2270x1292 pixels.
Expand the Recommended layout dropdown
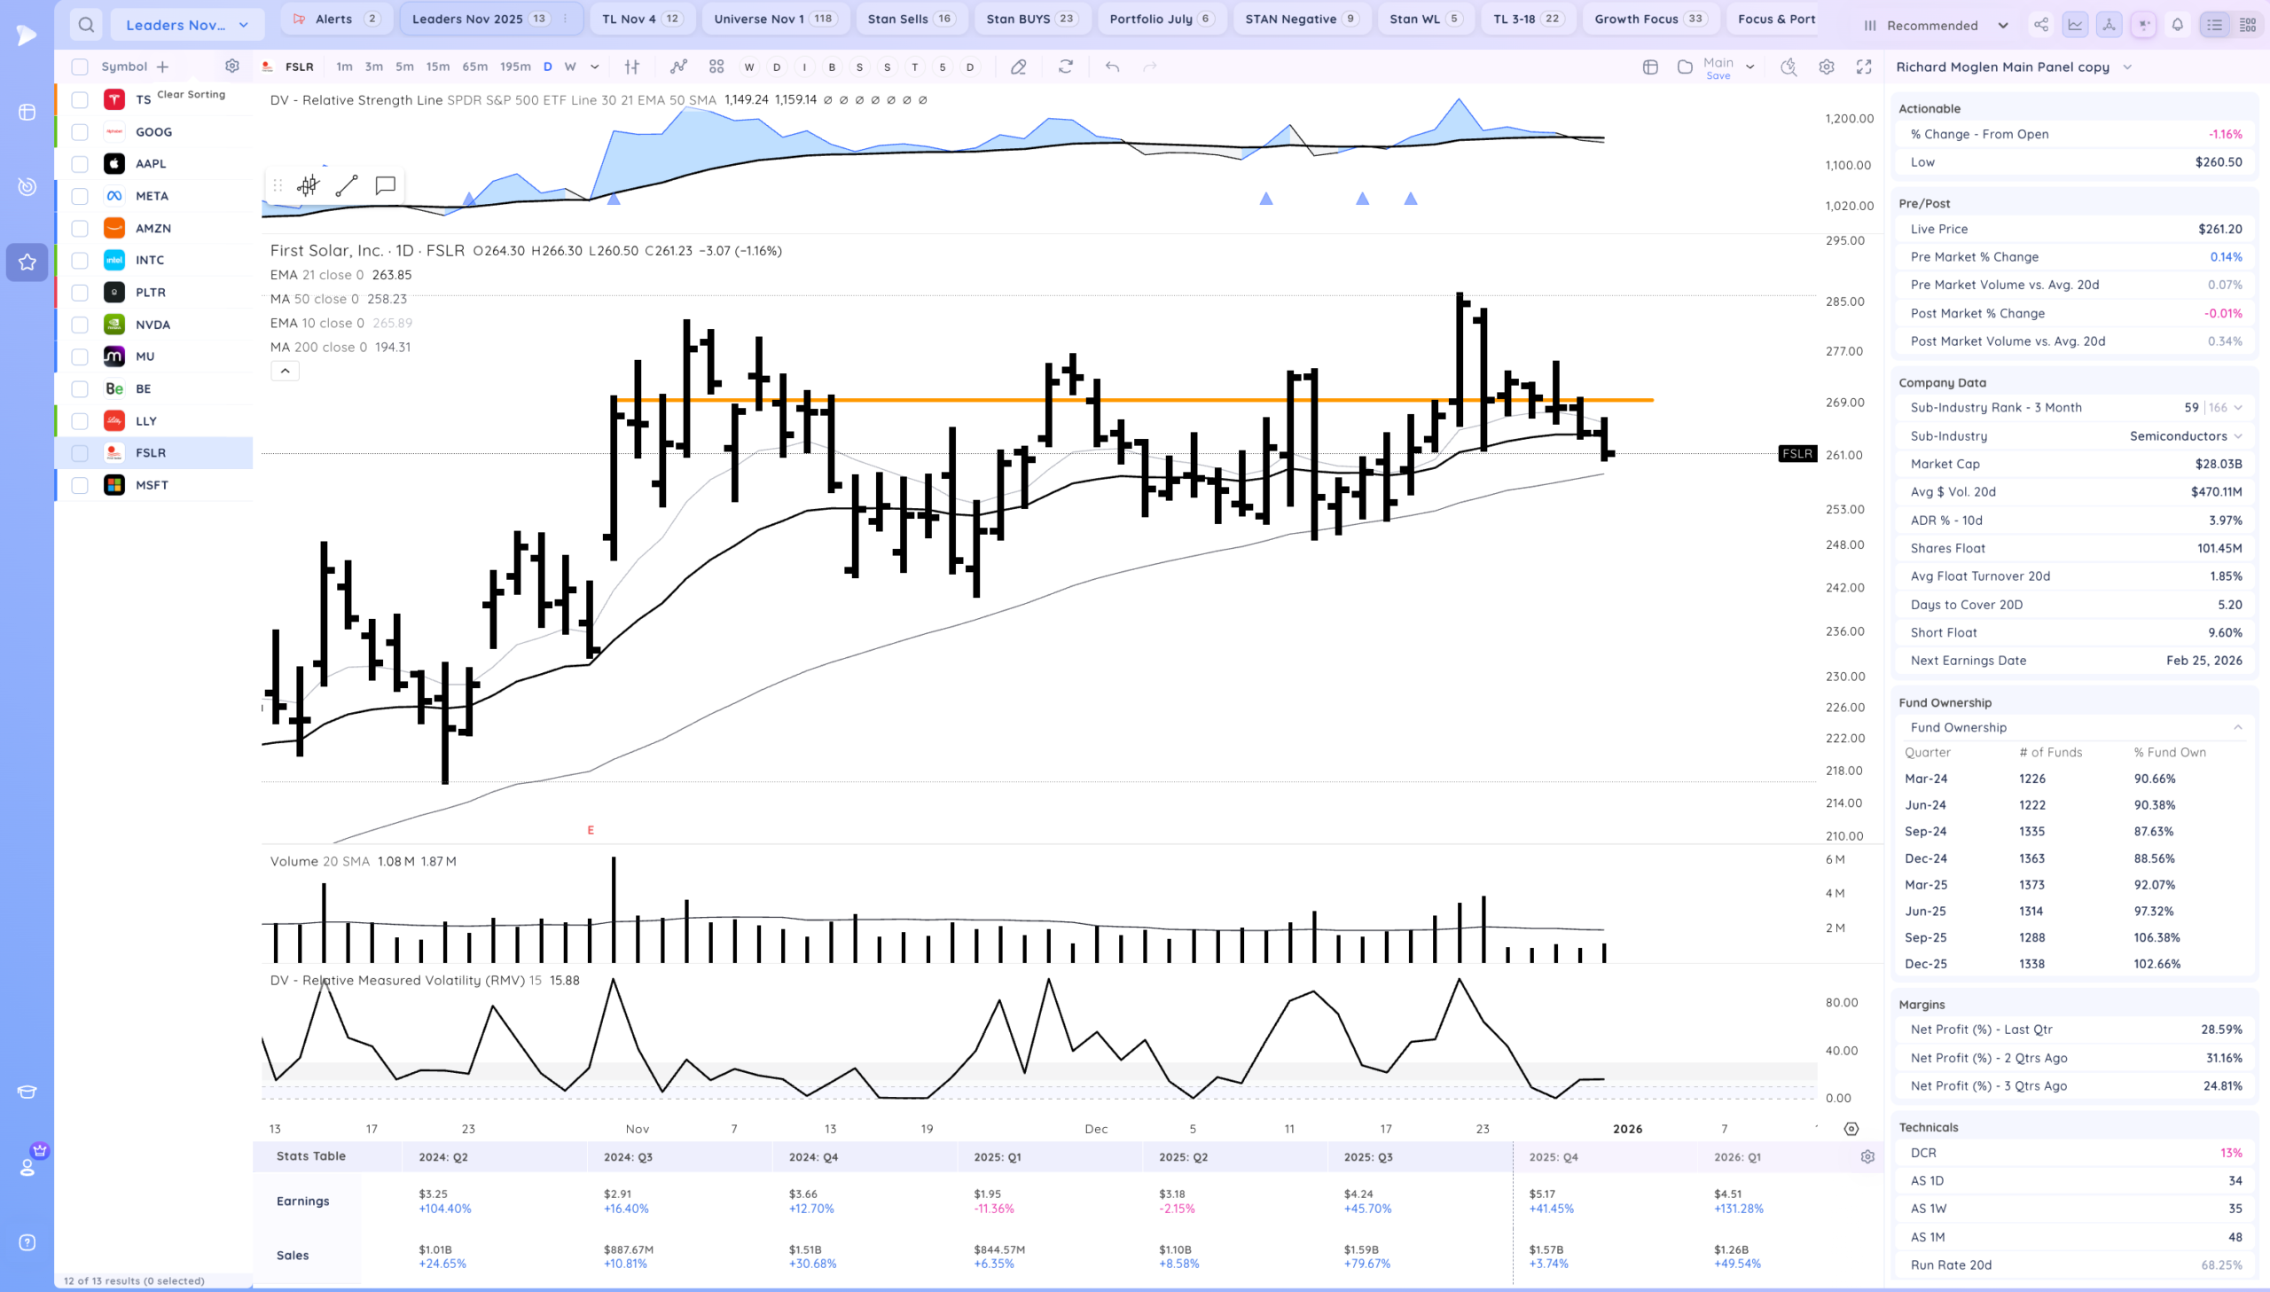[1937, 25]
